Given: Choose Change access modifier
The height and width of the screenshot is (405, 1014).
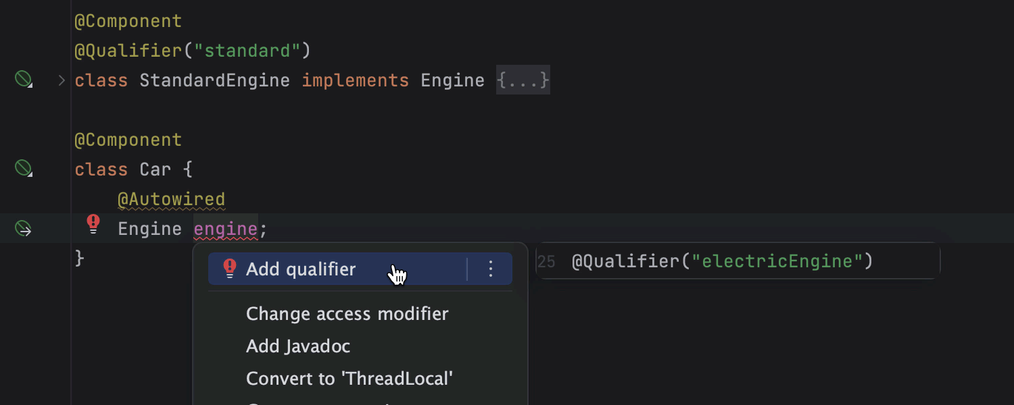Looking at the screenshot, I should coord(347,314).
